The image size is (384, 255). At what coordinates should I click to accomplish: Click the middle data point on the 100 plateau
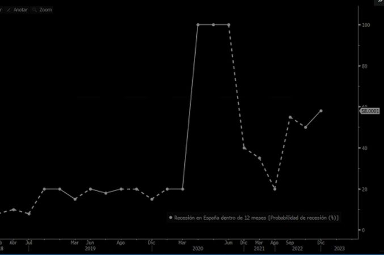[x=213, y=25]
